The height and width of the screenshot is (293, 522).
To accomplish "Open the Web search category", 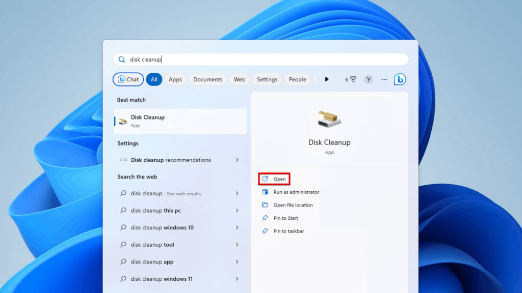I will click(x=239, y=79).
